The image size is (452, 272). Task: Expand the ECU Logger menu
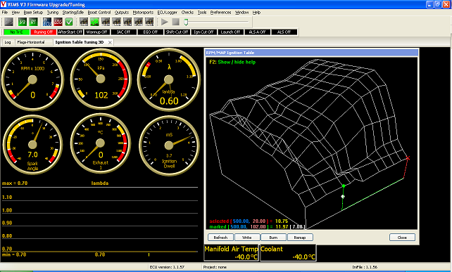click(x=167, y=13)
